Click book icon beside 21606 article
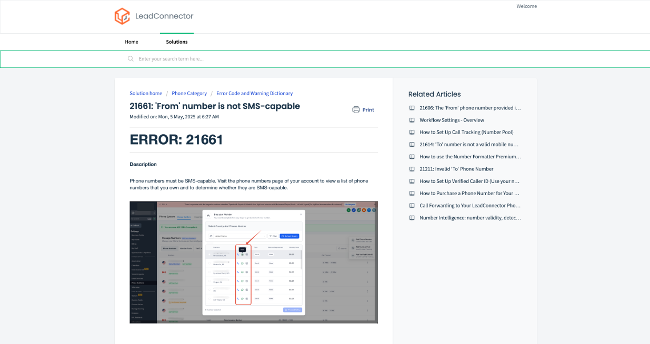Screen dimensions: 650x344 pyautogui.click(x=412, y=108)
